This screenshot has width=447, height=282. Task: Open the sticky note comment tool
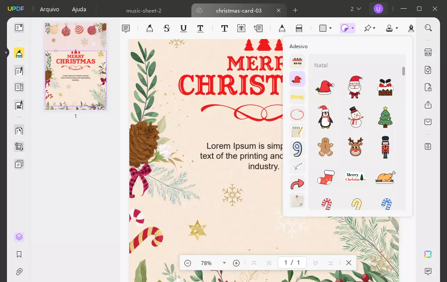coord(126,28)
